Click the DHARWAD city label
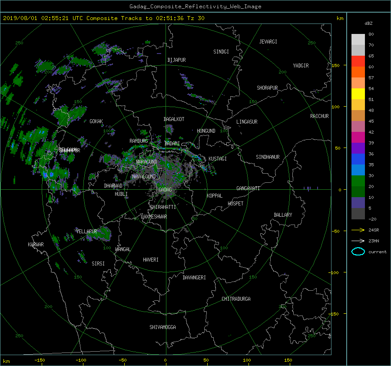 pyautogui.click(x=113, y=186)
